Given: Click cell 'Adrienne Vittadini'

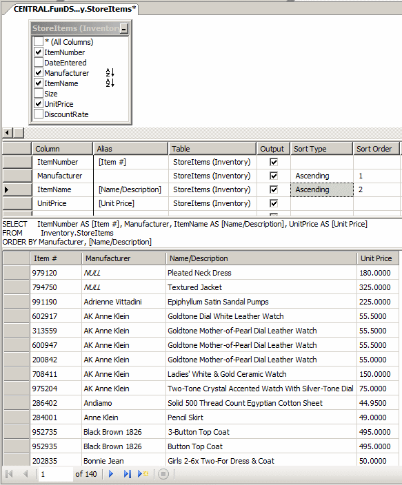Looking at the screenshot, I should [123, 302].
